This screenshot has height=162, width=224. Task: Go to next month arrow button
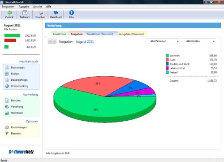(x=54, y=41)
